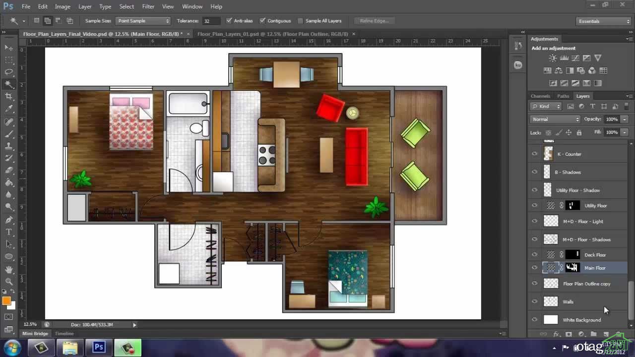Open the Essentials workspace dropdown
The height and width of the screenshot is (357, 635).
(604, 21)
